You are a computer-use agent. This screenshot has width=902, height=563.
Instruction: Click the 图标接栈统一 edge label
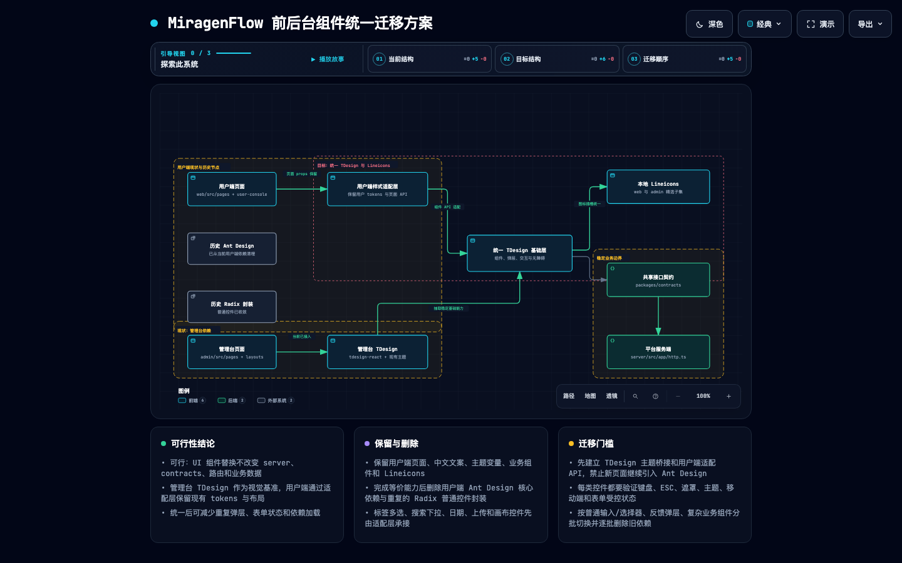589,204
